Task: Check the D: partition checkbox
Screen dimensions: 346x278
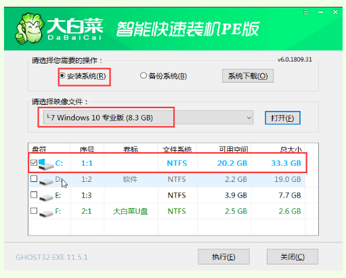Action: pyautogui.click(x=34, y=179)
